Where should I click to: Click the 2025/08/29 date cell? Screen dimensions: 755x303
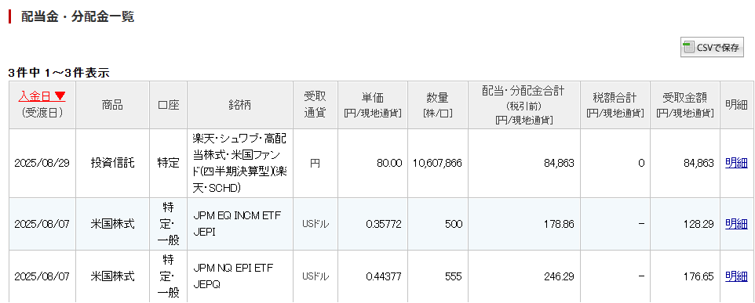tap(42, 164)
